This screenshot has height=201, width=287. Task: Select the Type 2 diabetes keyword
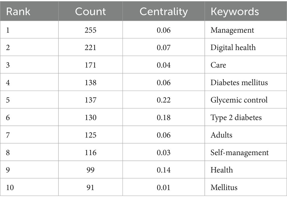coord(236,117)
